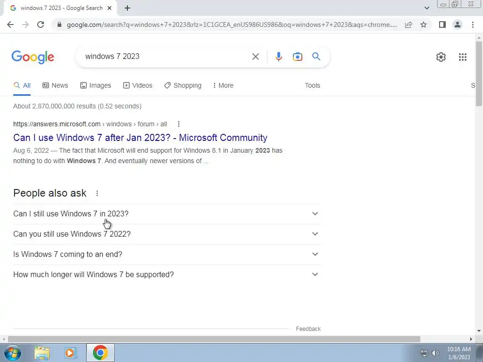Screen dimensions: 483x362
Task: Open the Google apps grid
Action: tap(462, 57)
